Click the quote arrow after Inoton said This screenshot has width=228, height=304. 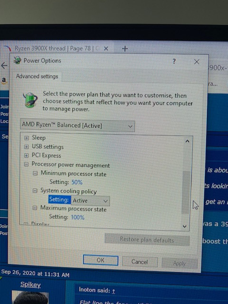pyautogui.click(x=114, y=291)
